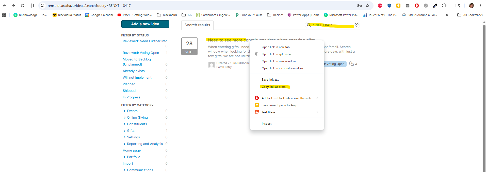Expand Reporting and Analysis category

point(124,144)
